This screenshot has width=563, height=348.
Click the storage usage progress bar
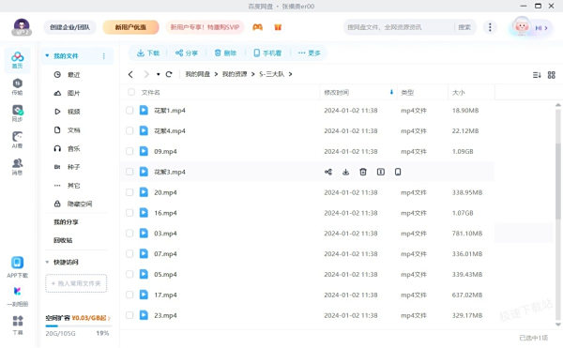pos(78,326)
